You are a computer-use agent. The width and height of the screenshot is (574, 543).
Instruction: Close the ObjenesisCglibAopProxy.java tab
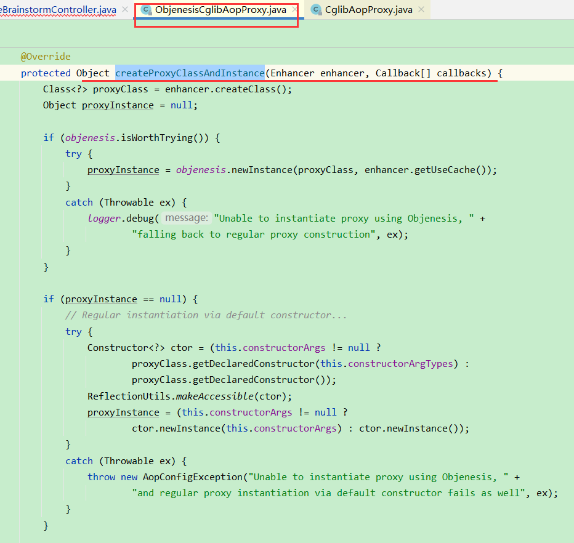(294, 9)
